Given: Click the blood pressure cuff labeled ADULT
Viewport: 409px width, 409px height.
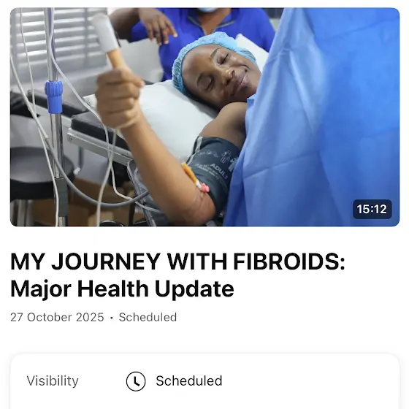Looking at the screenshot, I should 213,171.
